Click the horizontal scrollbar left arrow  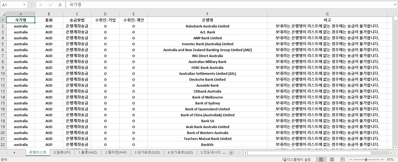(245, 153)
